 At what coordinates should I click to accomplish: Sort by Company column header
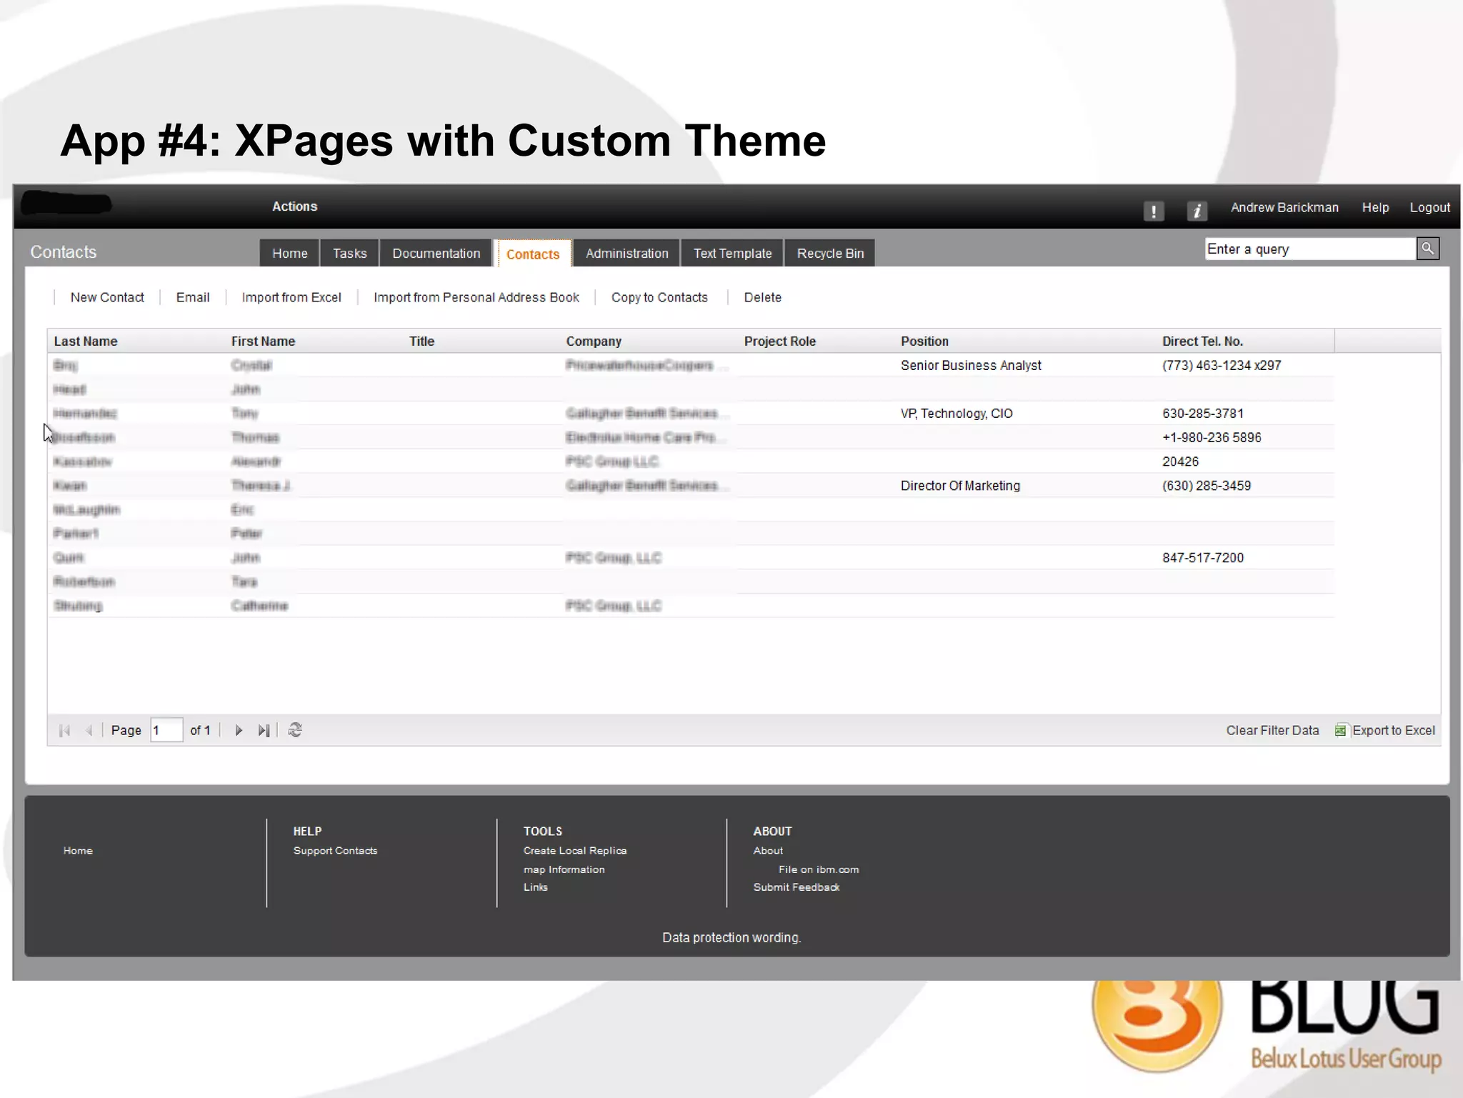tap(594, 341)
